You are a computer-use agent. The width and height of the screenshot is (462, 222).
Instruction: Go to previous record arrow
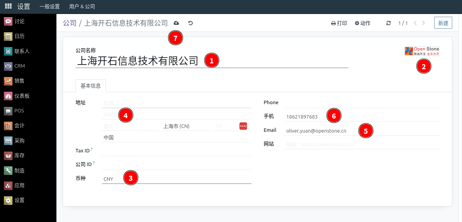(415, 23)
